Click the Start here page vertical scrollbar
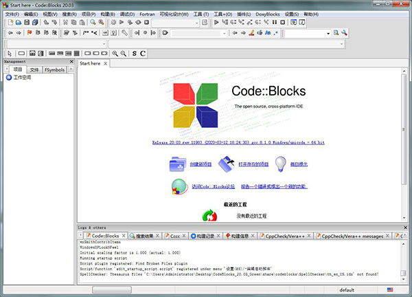412x297 pixels. click(404, 129)
